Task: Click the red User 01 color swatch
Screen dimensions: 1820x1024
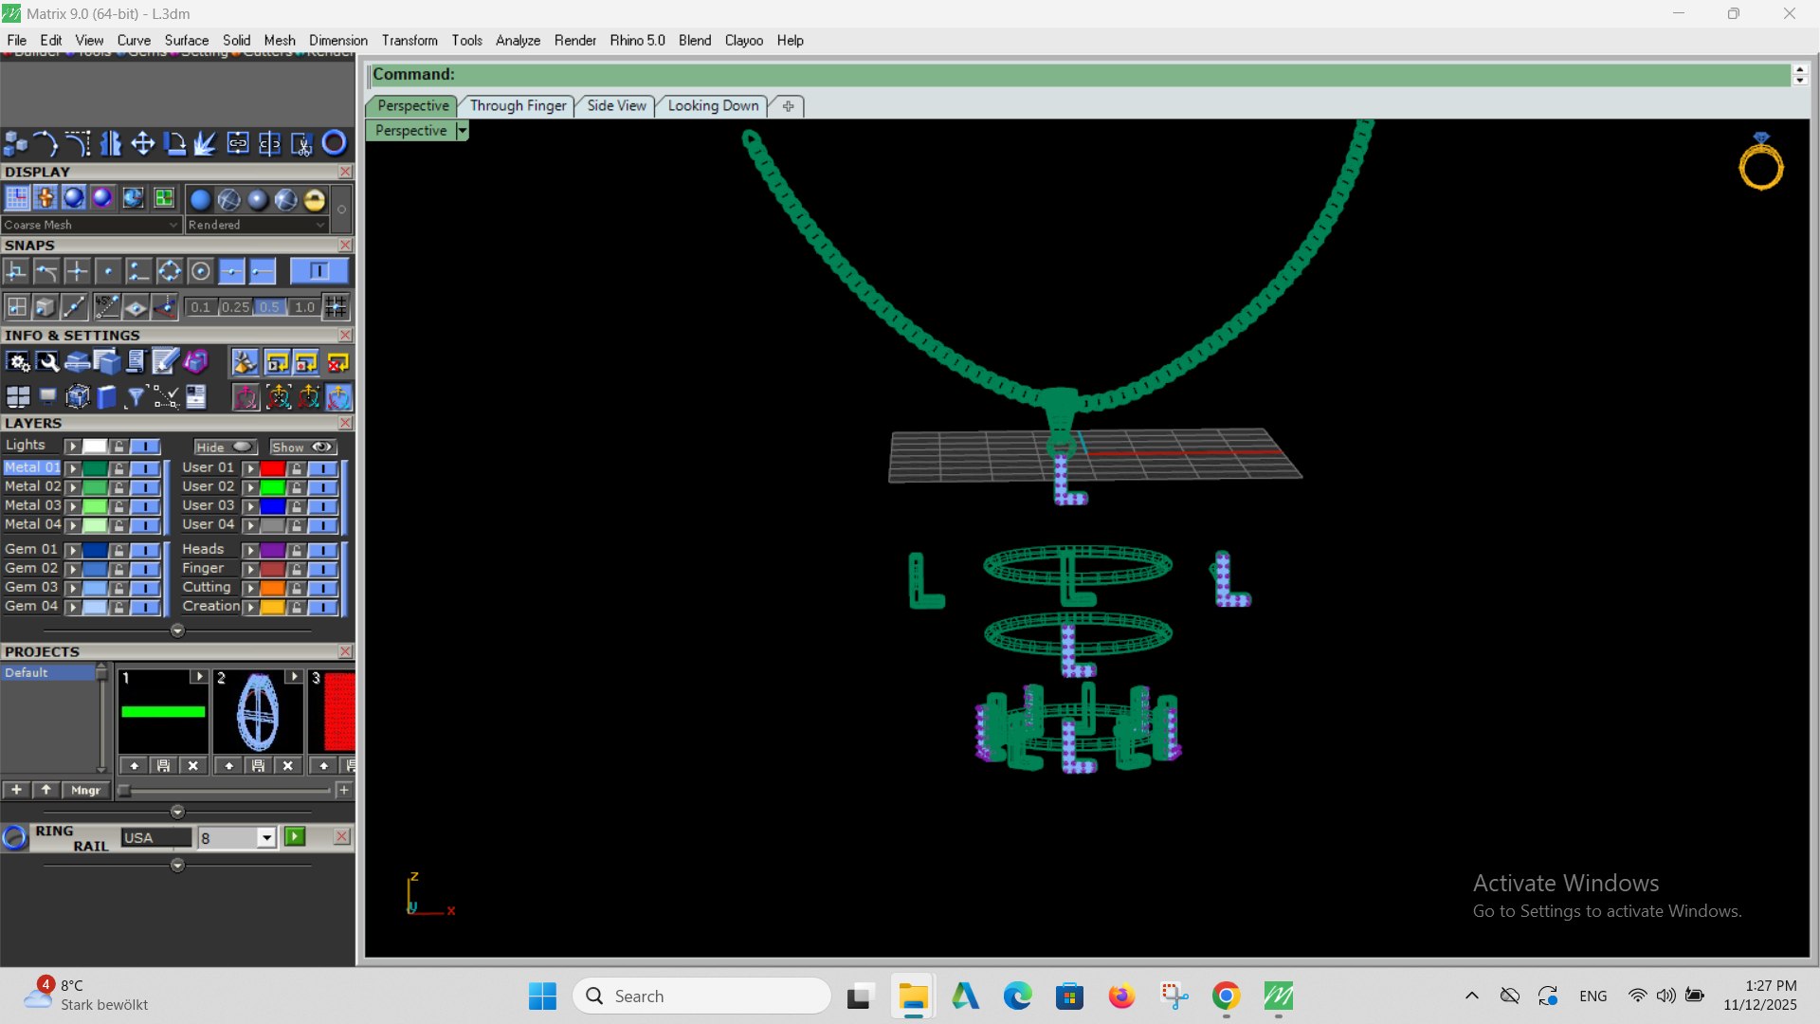Action: point(273,468)
